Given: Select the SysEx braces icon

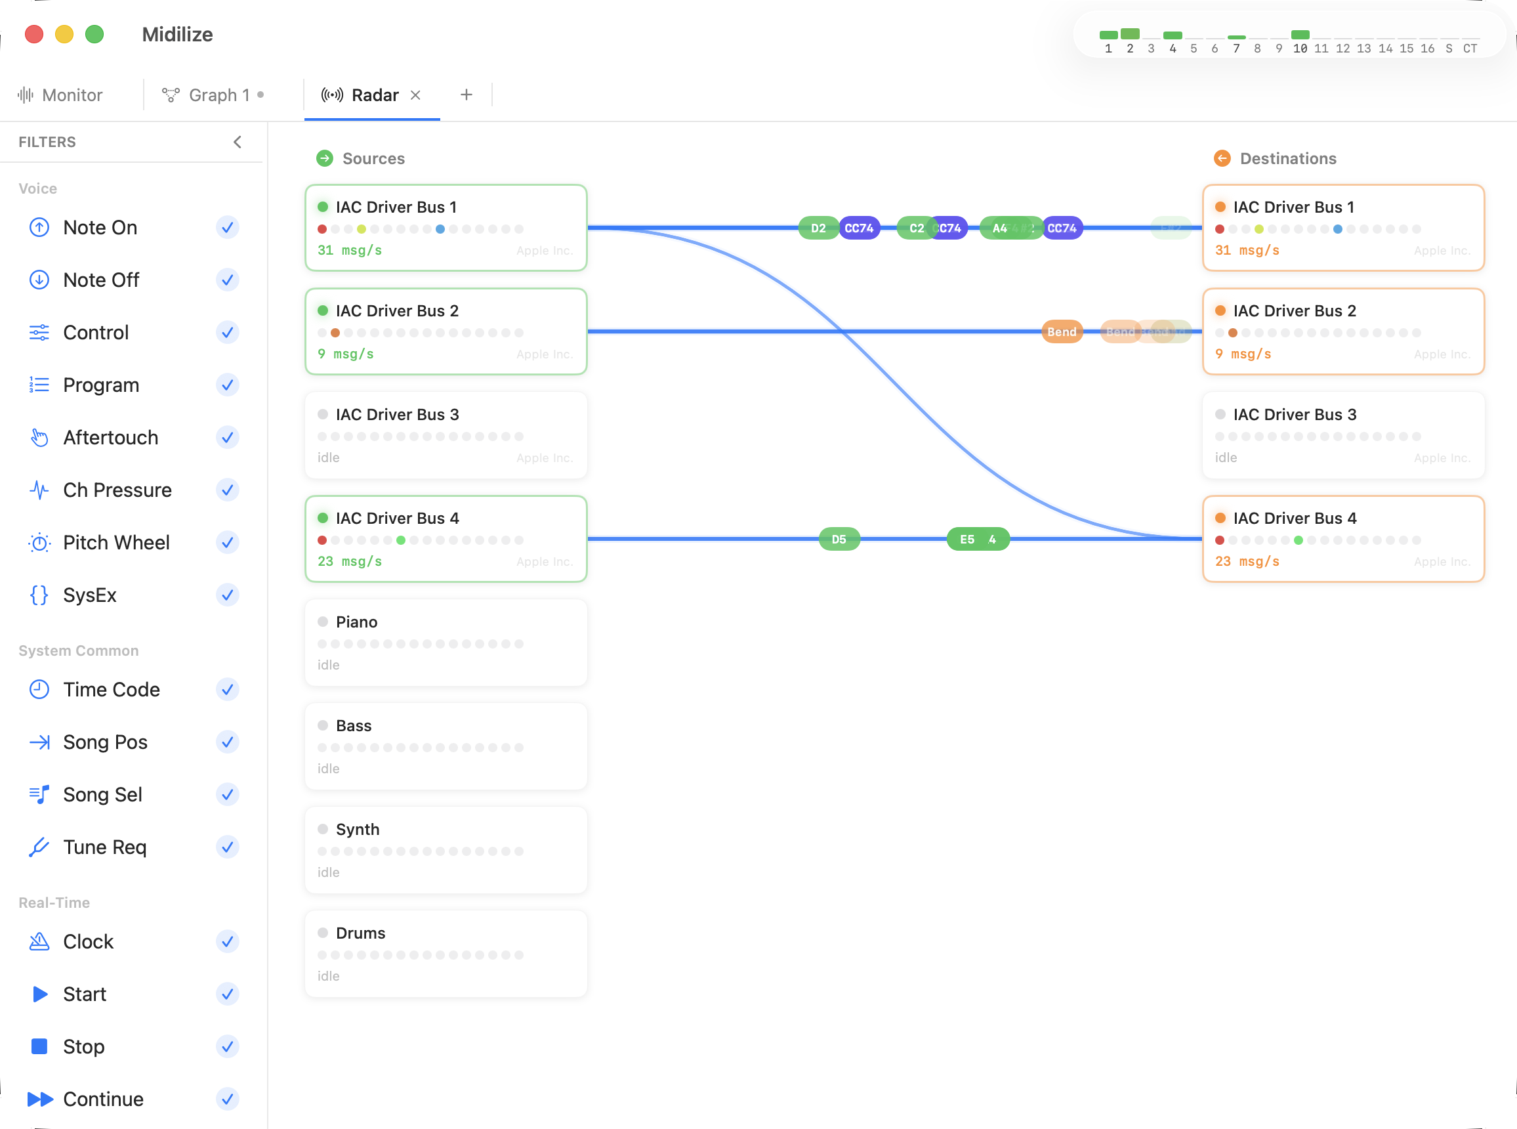Looking at the screenshot, I should point(39,595).
